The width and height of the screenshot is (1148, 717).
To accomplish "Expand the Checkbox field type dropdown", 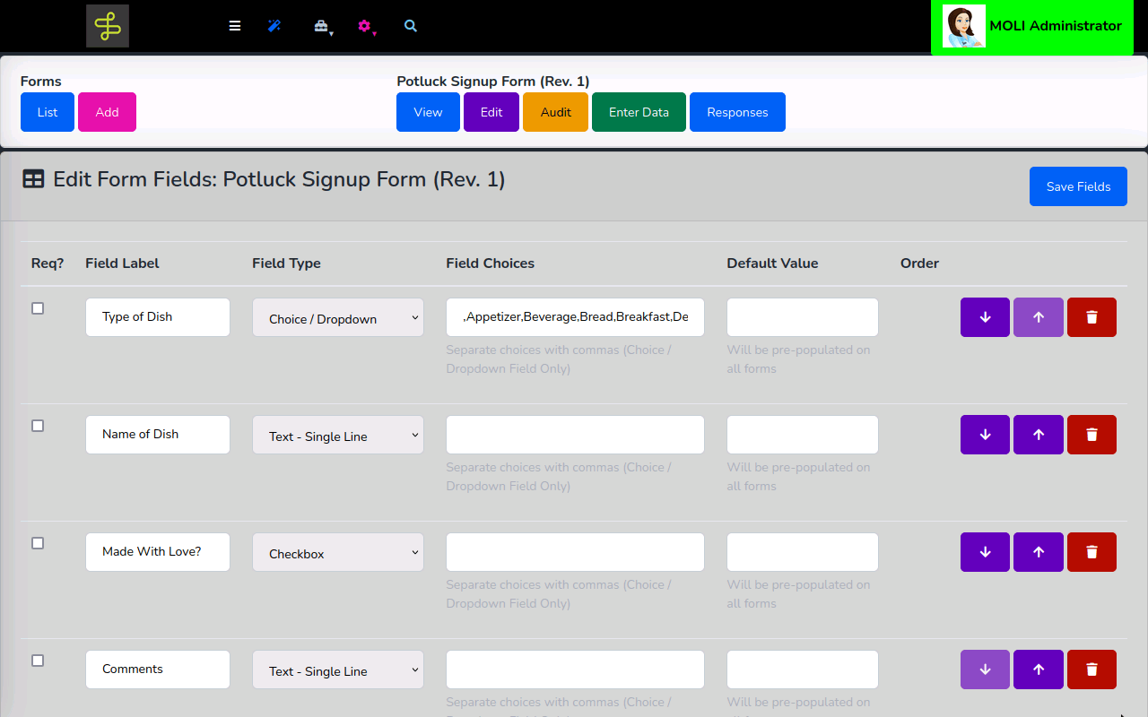I will pos(338,553).
